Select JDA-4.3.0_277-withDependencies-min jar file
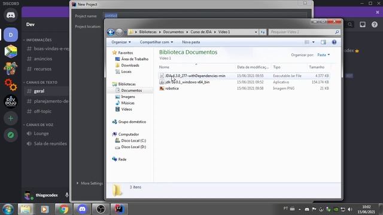This screenshot has height=215, width=383. [x=244, y=76]
